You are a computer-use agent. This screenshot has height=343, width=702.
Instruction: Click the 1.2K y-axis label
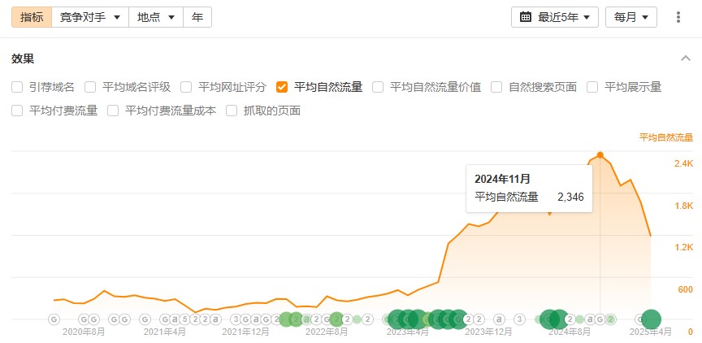click(683, 248)
